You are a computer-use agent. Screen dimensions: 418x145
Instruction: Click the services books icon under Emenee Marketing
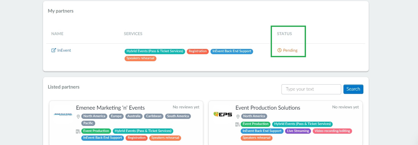78,131
